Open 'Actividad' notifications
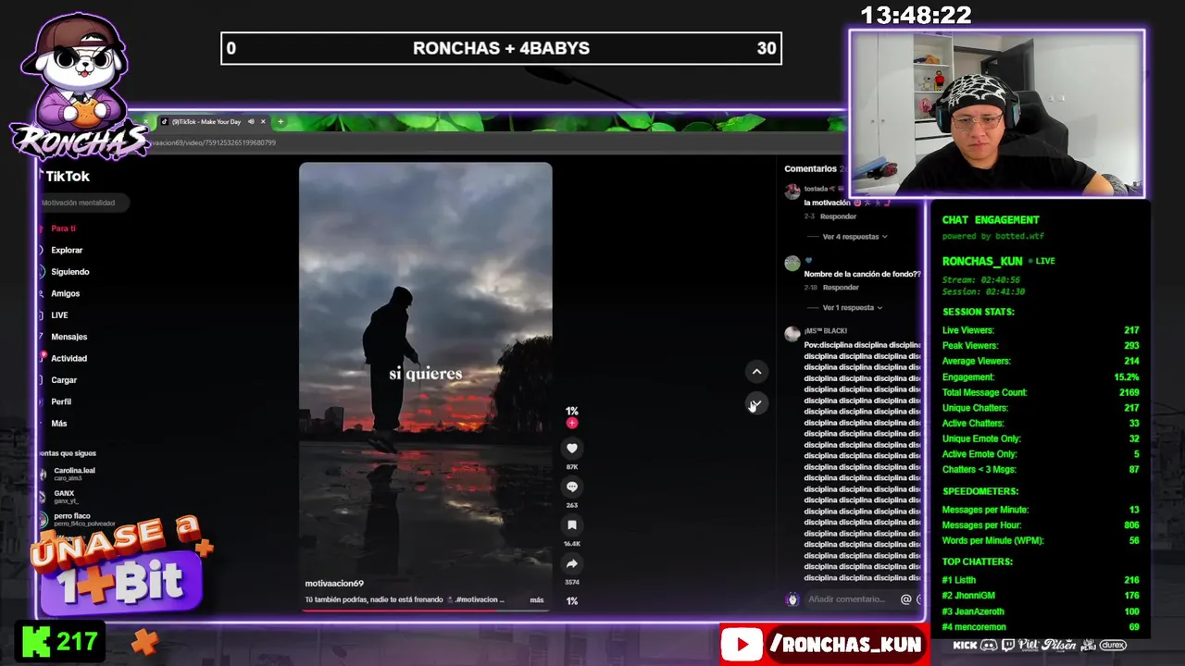Screen dimensions: 1185x666 [x=69, y=359]
